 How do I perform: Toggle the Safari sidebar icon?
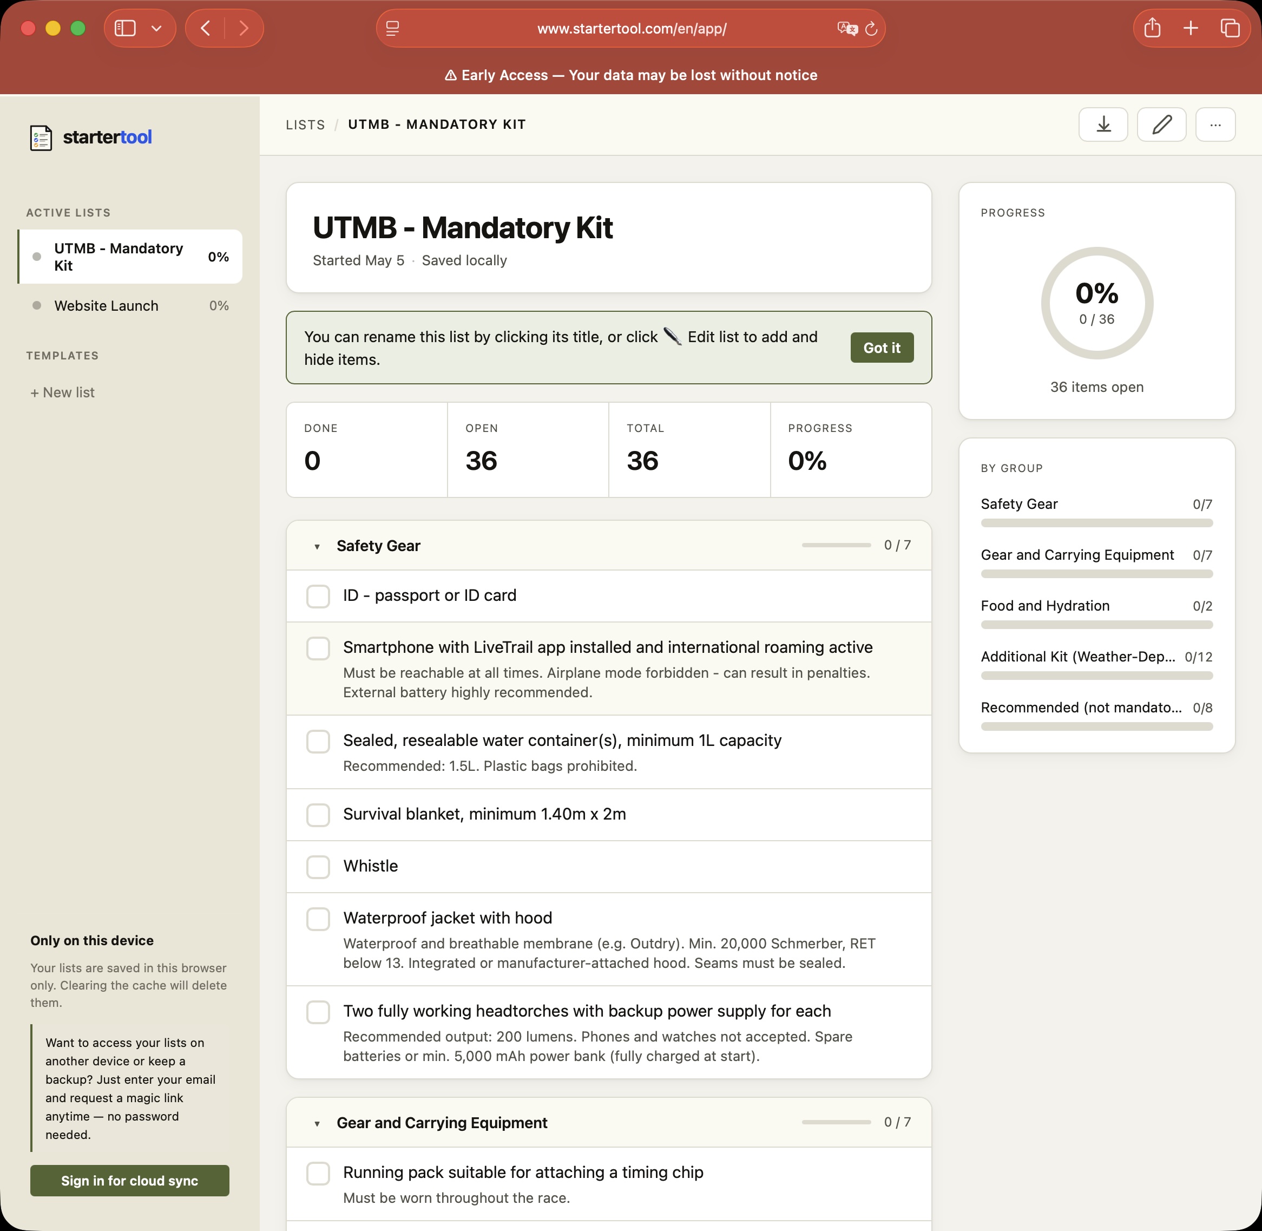(124, 29)
